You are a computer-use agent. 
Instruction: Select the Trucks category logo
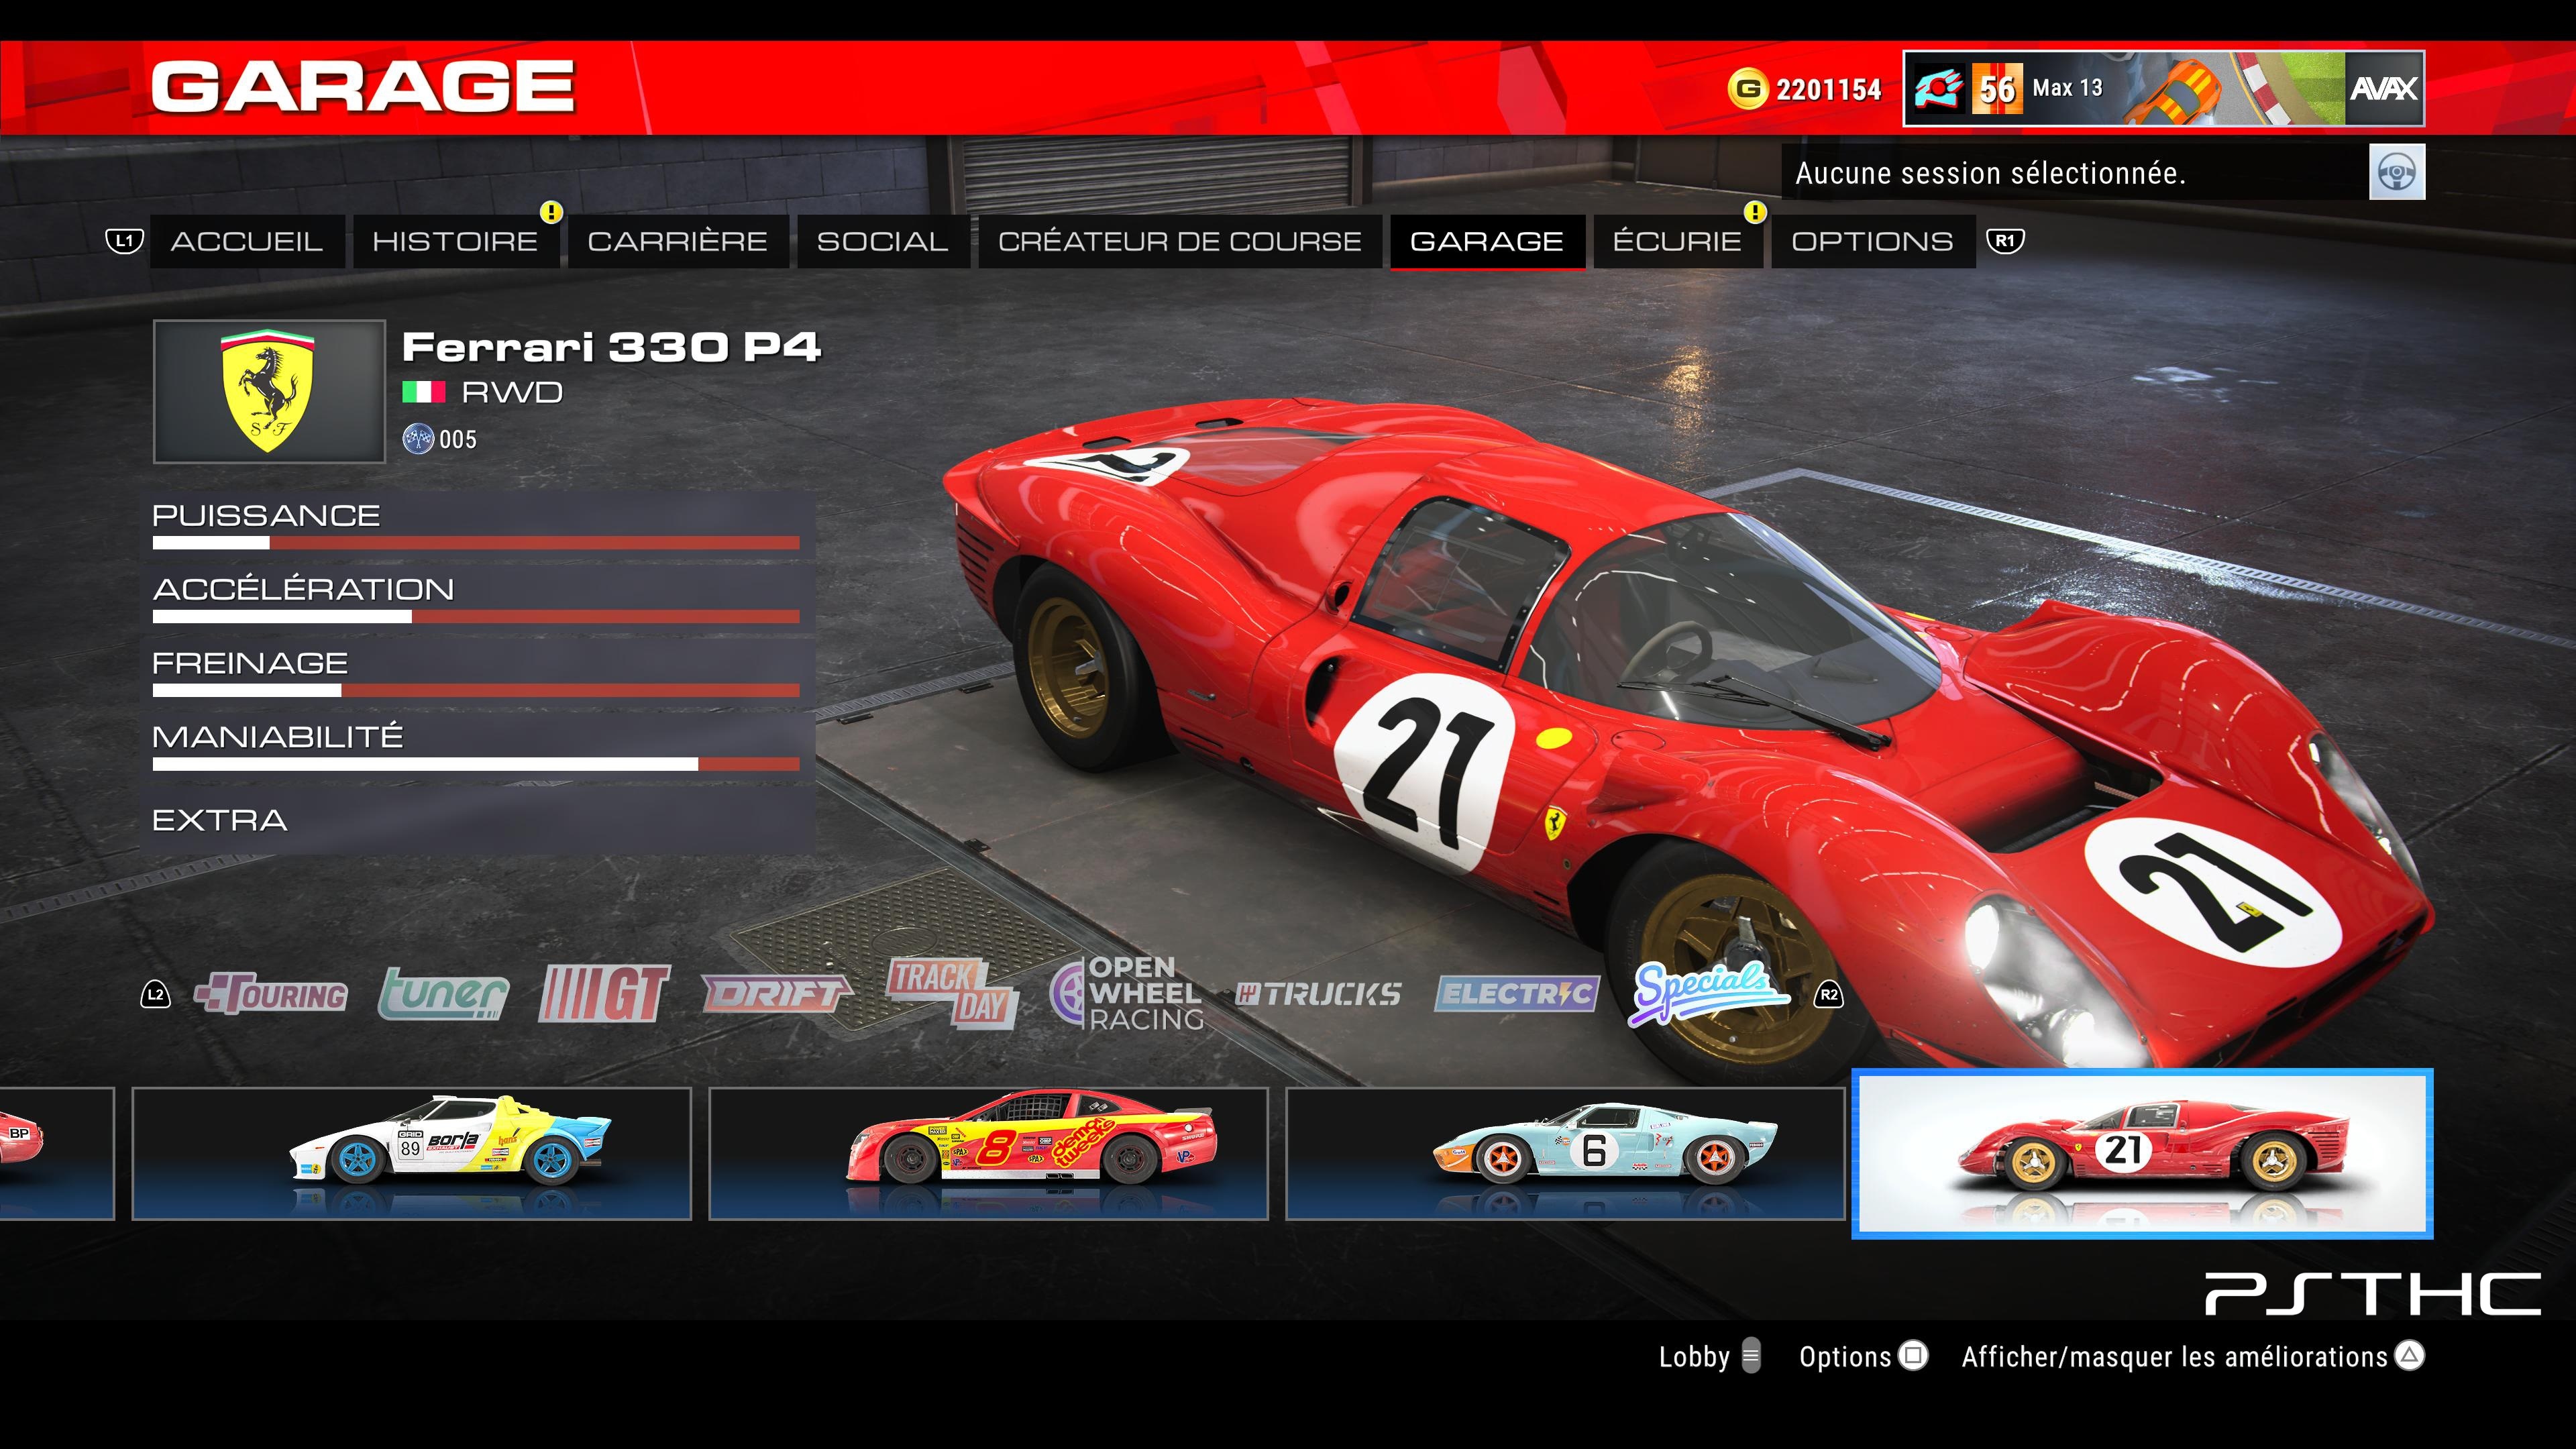[1318, 994]
